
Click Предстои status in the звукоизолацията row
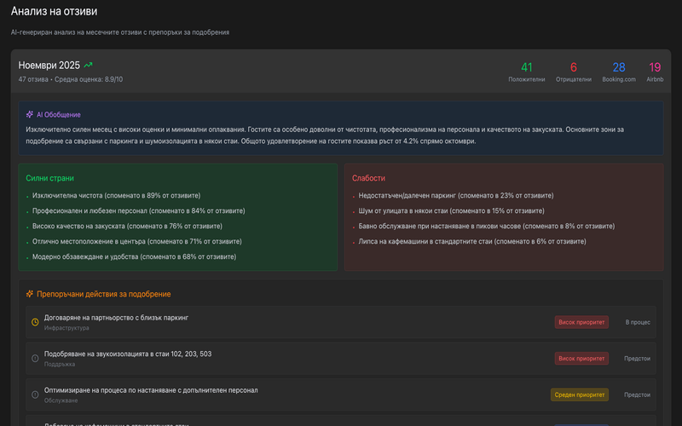[637, 359]
